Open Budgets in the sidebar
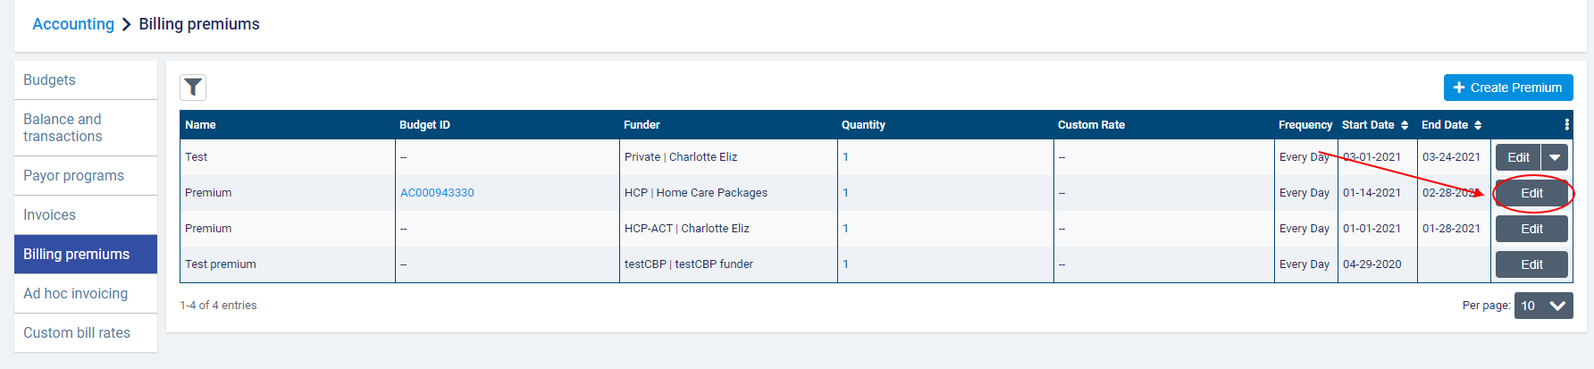Screen dimensions: 1594x369 pos(49,80)
